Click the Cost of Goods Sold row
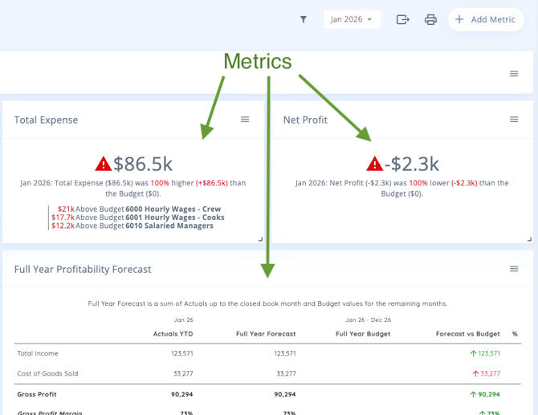This screenshot has width=538, height=415. 47,373
